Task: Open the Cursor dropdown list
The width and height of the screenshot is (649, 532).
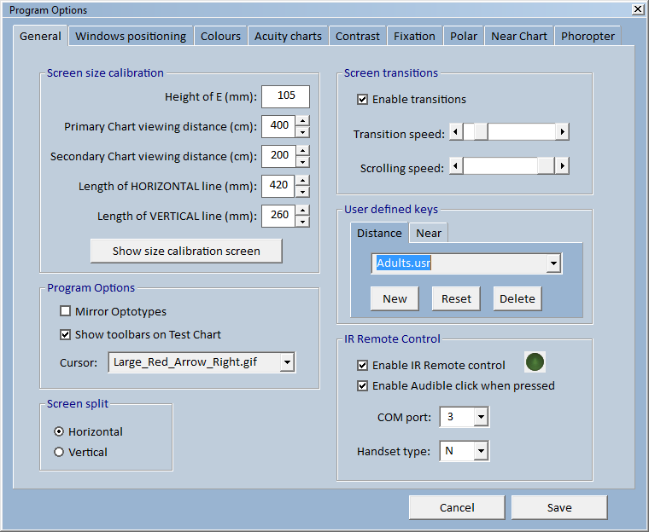Action: (x=287, y=362)
